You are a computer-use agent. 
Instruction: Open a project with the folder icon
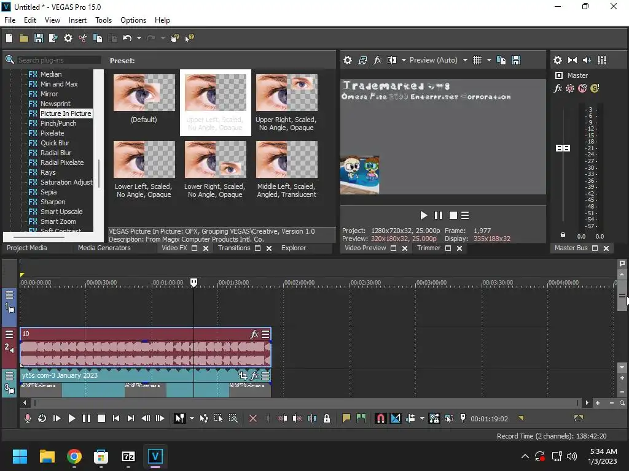click(24, 38)
